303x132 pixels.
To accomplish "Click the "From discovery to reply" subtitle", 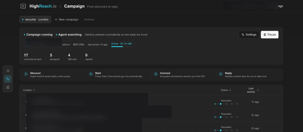I will [102, 6].
